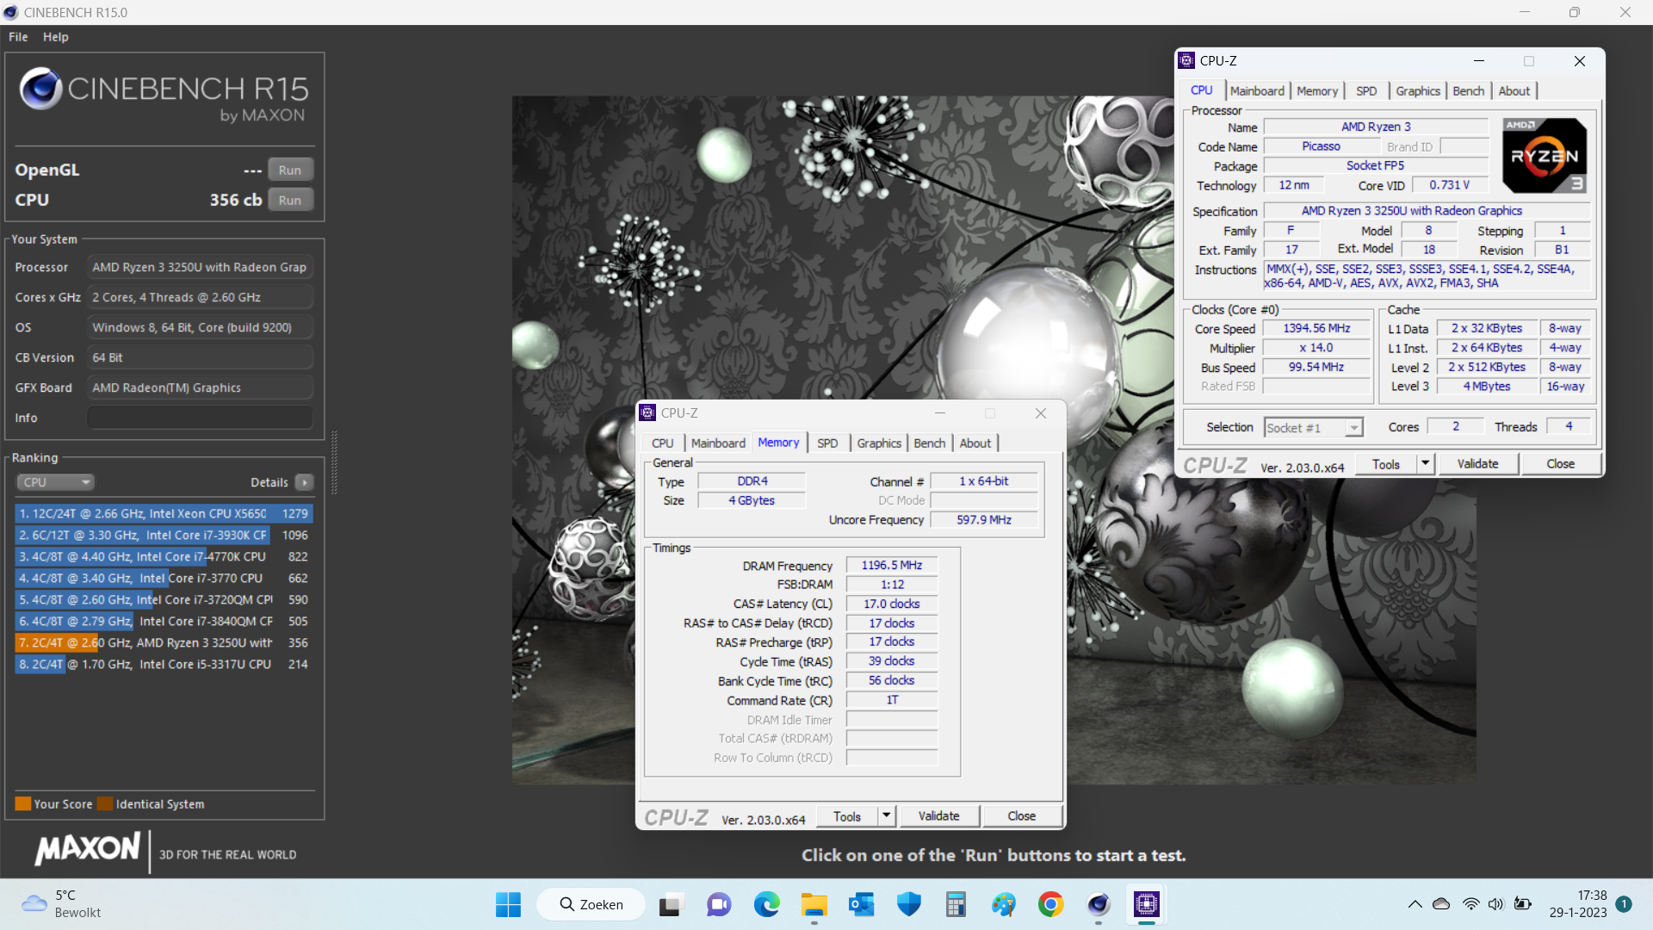The width and height of the screenshot is (1653, 930).
Task: Launch Microsoft Edge from taskbar
Action: (x=766, y=905)
